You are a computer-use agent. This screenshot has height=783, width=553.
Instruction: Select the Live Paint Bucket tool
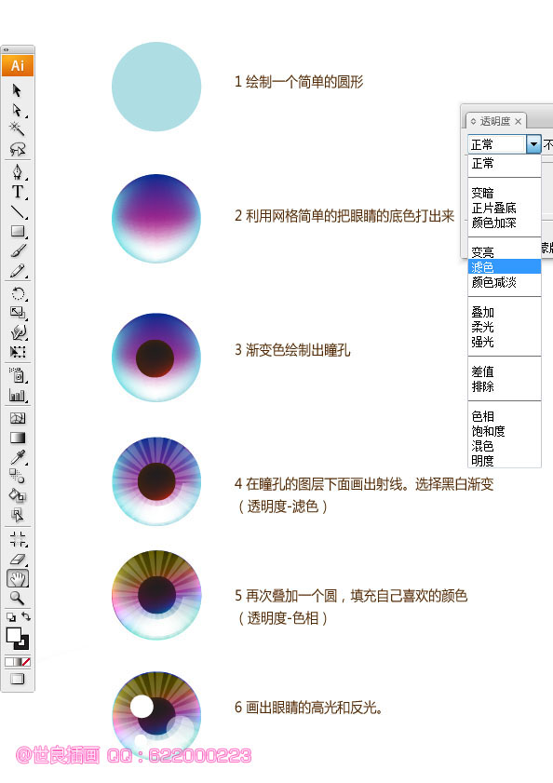[18, 496]
